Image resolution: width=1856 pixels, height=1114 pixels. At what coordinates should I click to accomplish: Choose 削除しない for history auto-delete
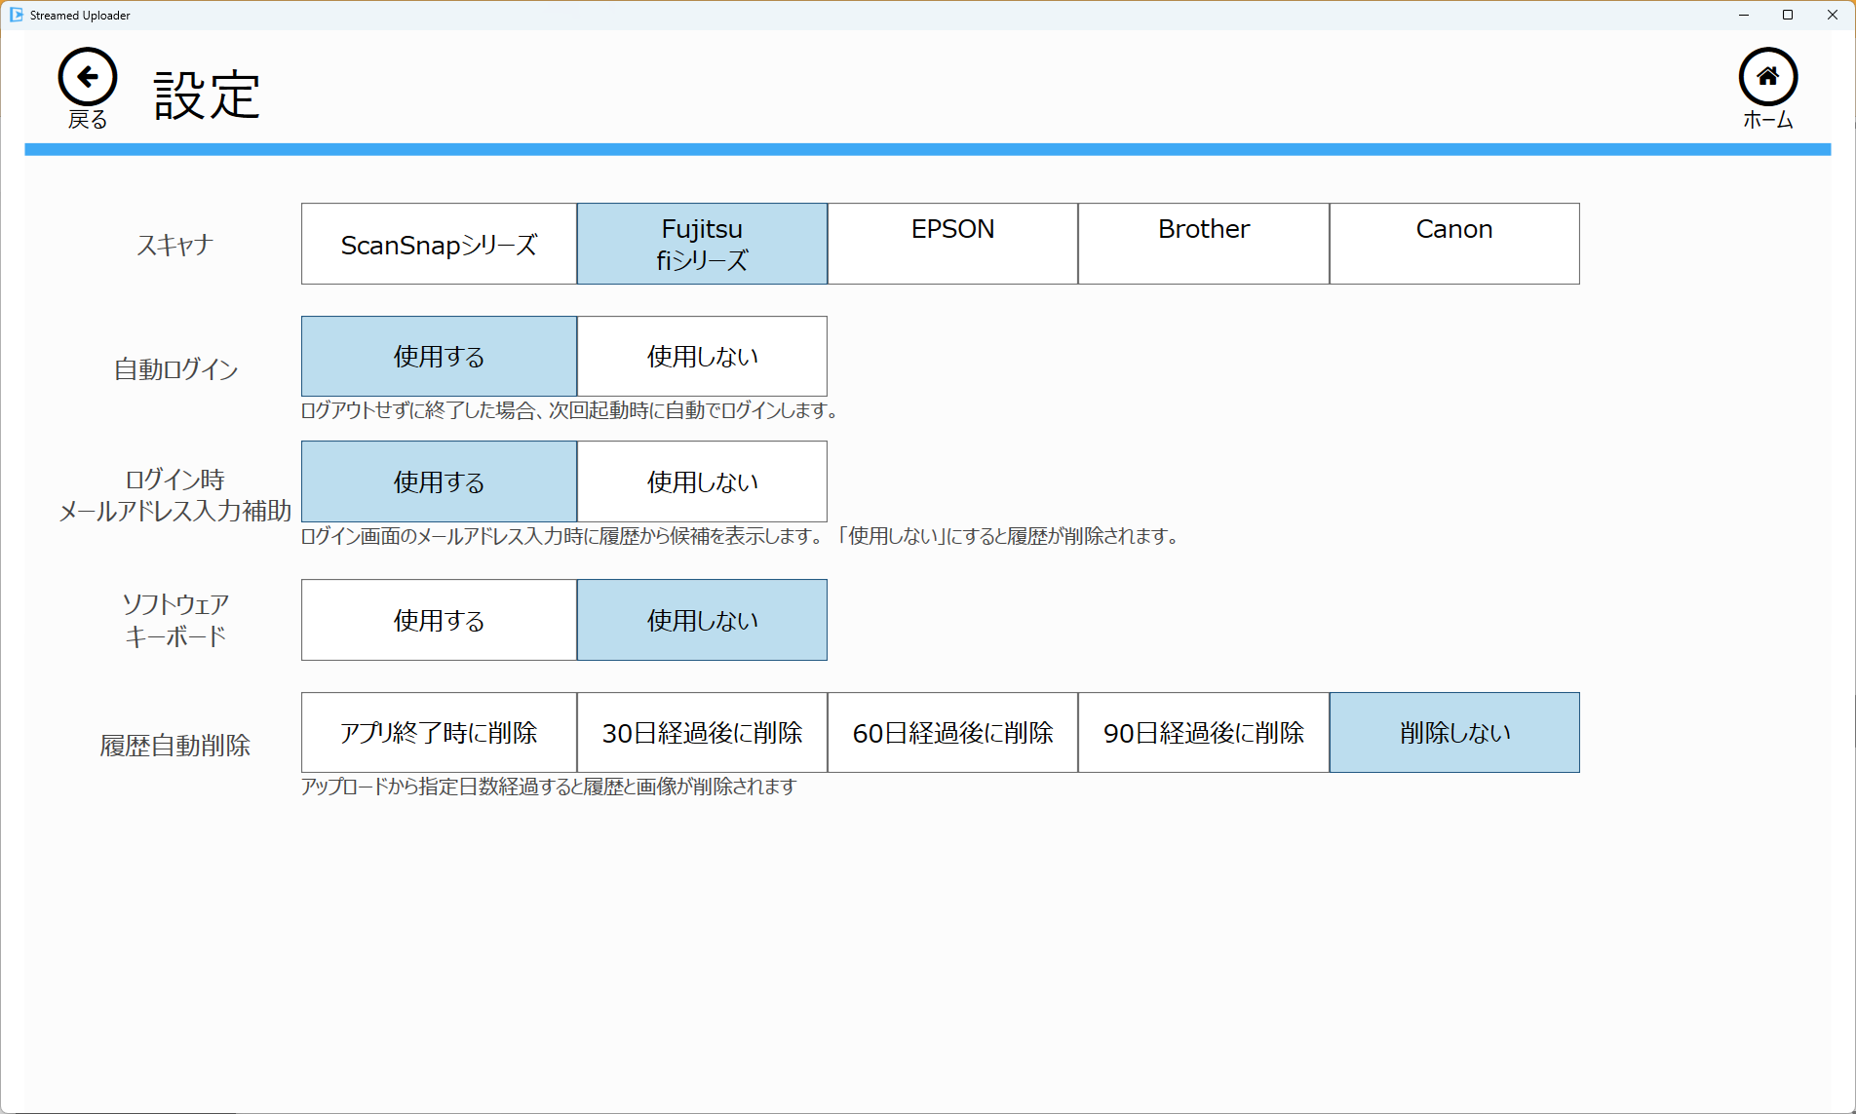[1453, 733]
